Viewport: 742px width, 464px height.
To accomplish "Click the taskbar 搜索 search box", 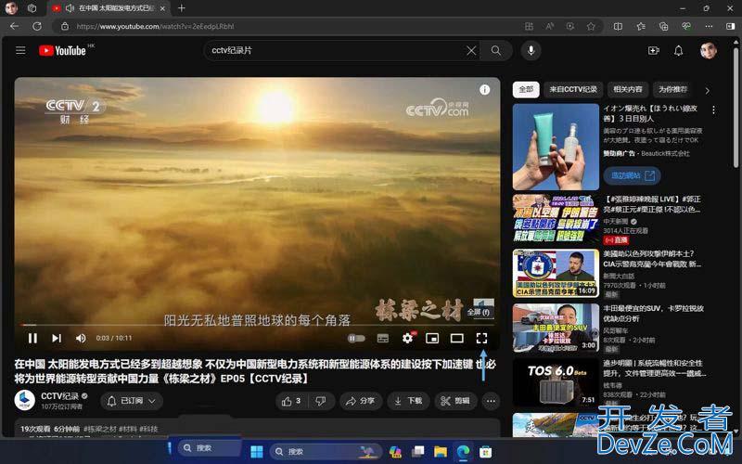I will [x=326, y=452].
